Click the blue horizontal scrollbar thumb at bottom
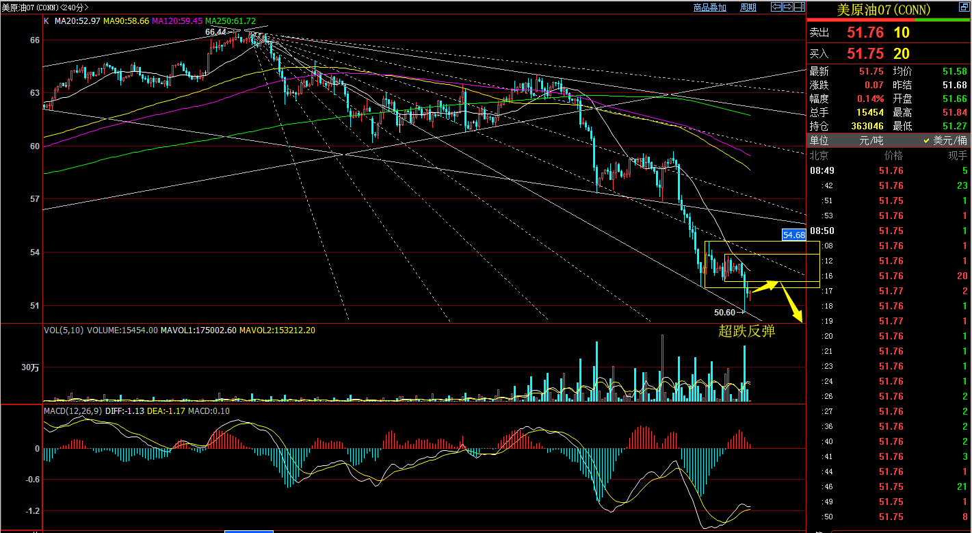 tap(249, 531)
